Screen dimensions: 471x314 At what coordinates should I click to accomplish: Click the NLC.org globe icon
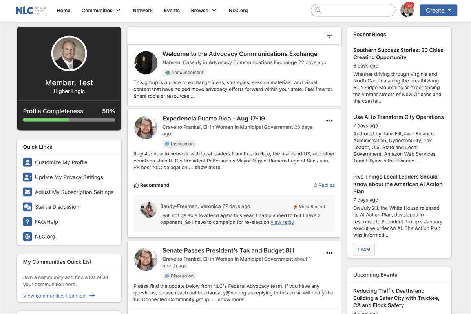click(27, 237)
